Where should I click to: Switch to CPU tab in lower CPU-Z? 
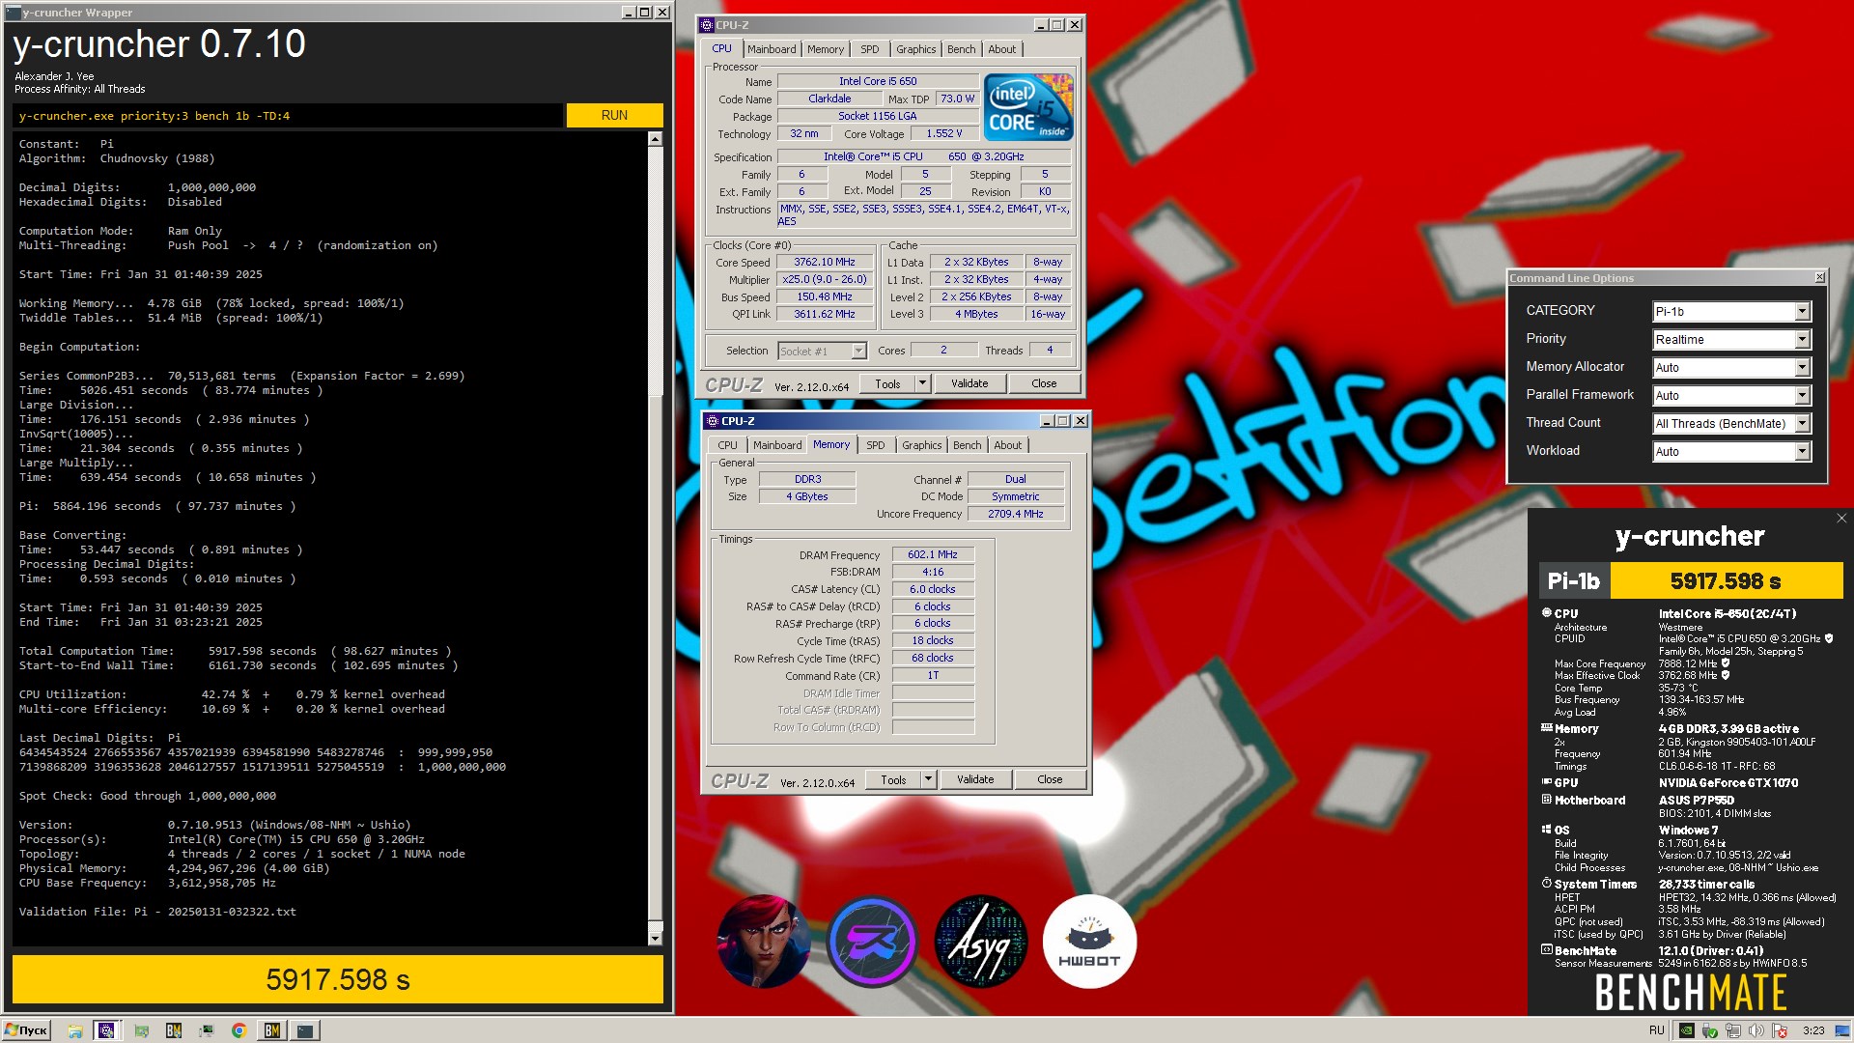727,445
